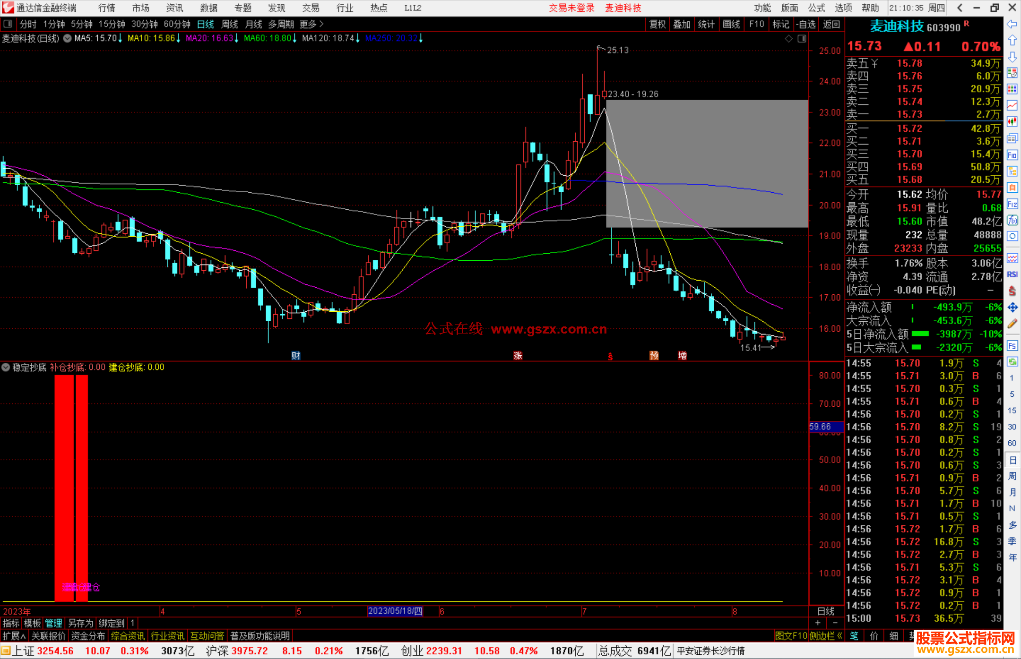Click the plus zoom button under 日线
Image resolution: width=1021 pixels, height=659 pixels.
pyautogui.click(x=818, y=623)
